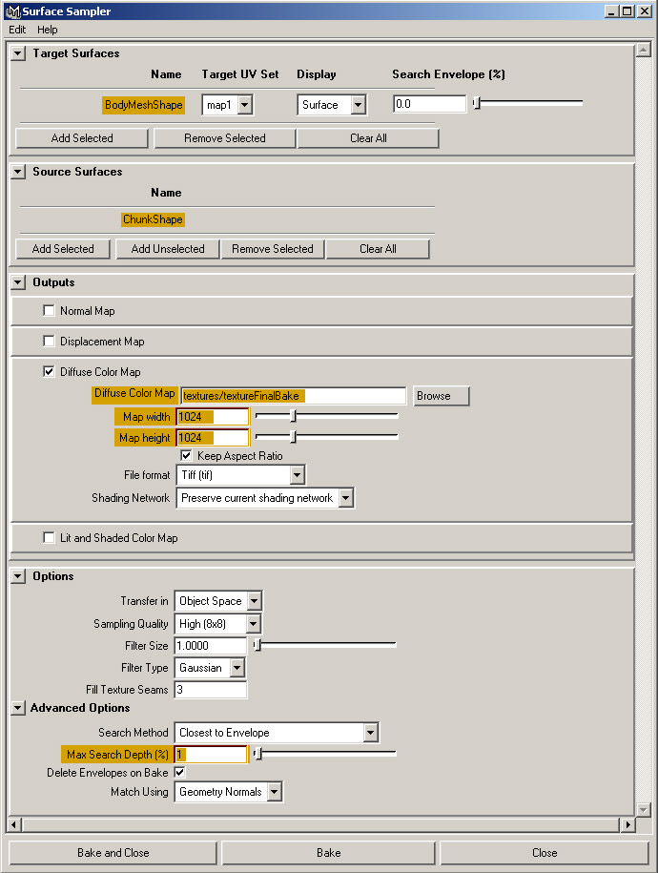658x873 pixels.
Task: Collapse the Source Surfaces section
Action: tap(18, 172)
